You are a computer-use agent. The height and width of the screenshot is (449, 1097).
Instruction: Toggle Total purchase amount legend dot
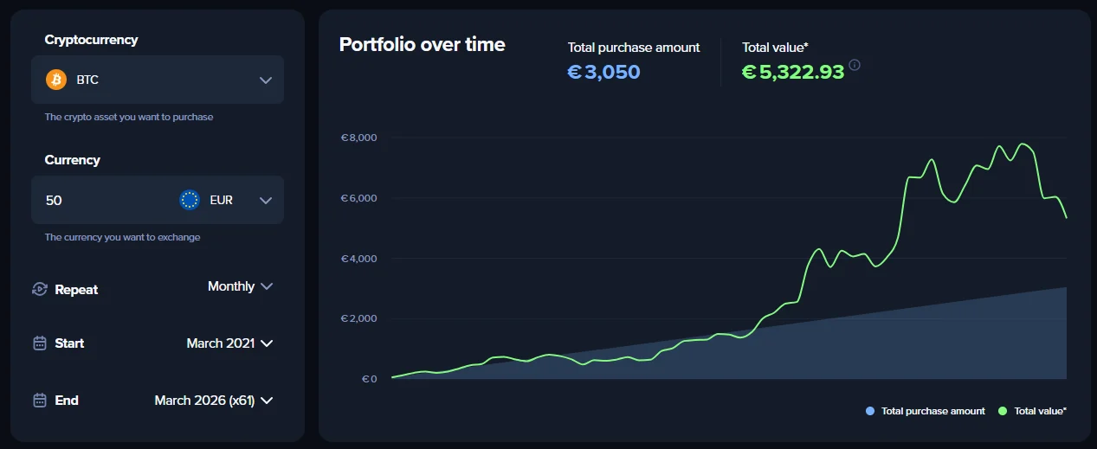(x=870, y=411)
